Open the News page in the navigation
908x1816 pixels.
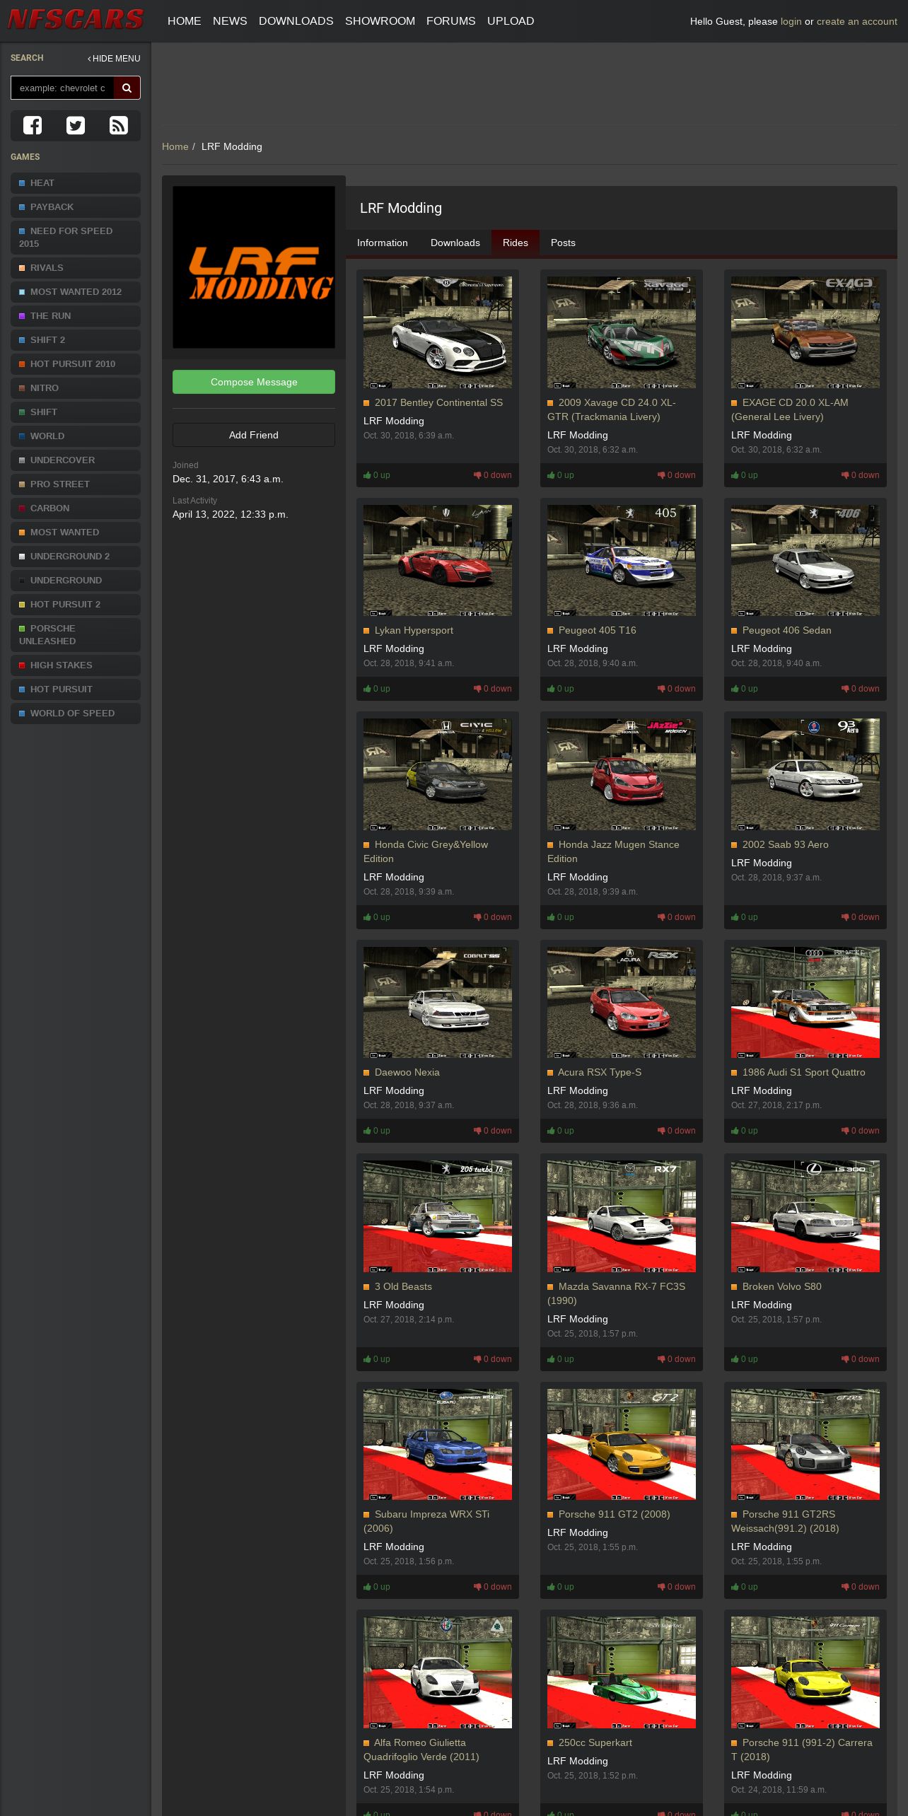[230, 21]
